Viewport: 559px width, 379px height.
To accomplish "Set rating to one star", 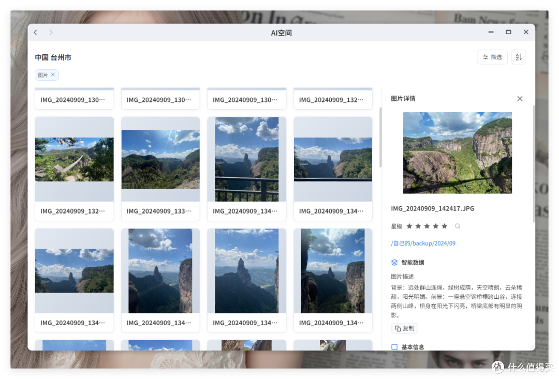I will tap(409, 226).
